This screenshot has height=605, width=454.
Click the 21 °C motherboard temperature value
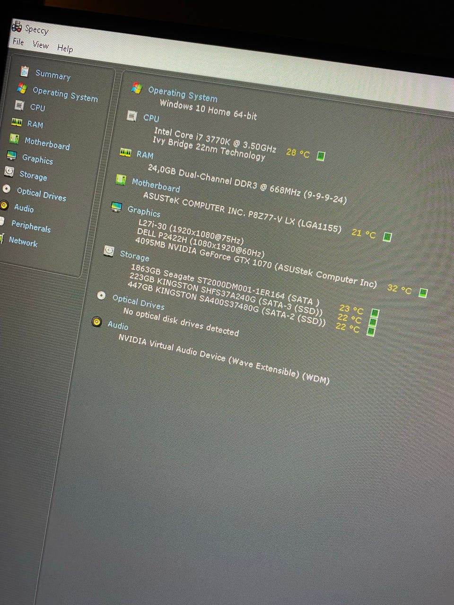pyautogui.click(x=364, y=233)
